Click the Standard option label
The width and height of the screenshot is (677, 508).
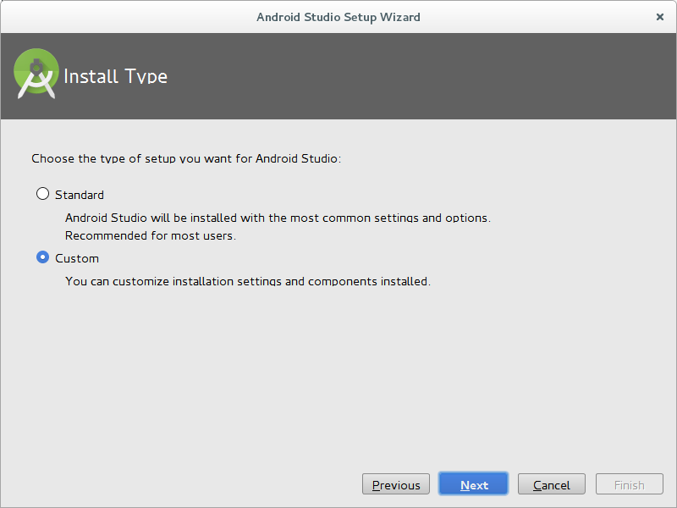80,195
